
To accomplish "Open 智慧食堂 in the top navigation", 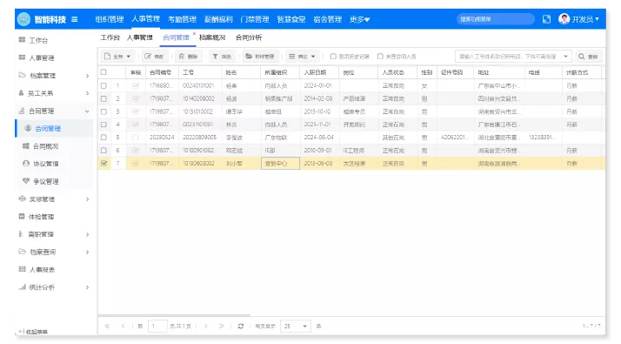I will [291, 19].
